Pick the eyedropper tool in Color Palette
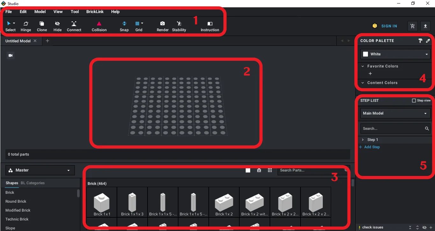 [428, 41]
